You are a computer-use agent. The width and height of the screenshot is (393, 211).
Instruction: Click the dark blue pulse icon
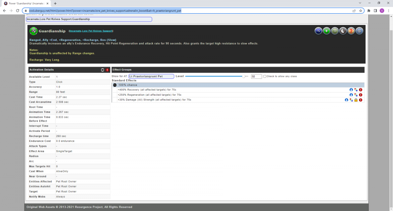[318, 31]
